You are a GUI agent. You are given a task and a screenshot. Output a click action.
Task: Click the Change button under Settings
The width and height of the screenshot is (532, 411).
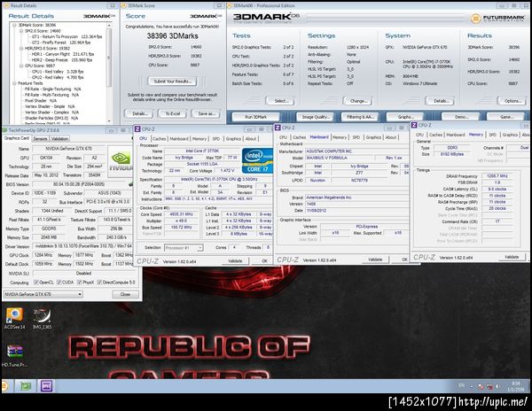(x=358, y=101)
